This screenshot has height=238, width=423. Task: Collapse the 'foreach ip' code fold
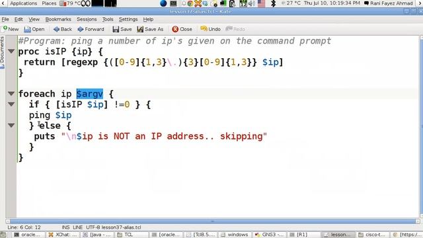pos(11,94)
